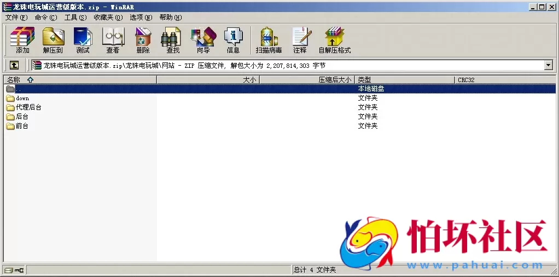
Task: Open the Tools (工具) menu
Action: (75, 18)
